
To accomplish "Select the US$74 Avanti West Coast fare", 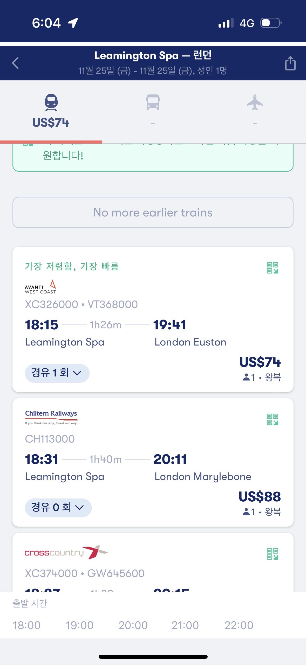I will [260, 362].
